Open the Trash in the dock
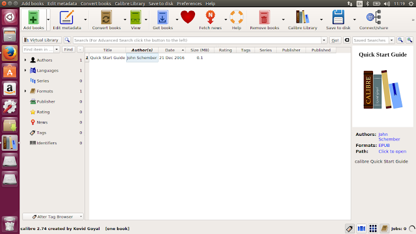 (x=10, y=224)
